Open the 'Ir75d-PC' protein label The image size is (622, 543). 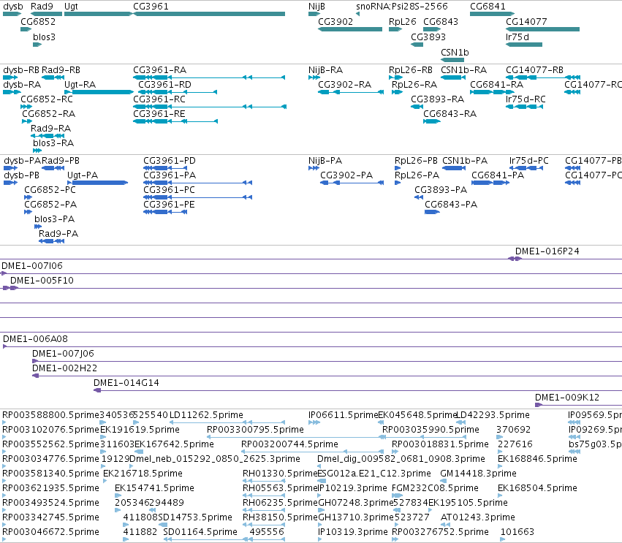click(528, 161)
